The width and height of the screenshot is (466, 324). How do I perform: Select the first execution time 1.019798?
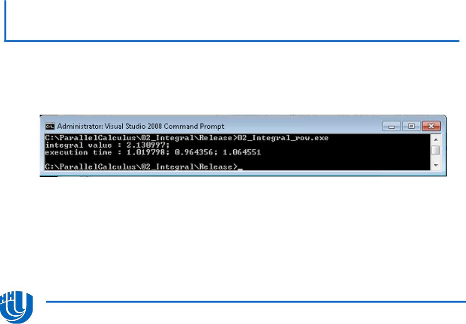point(146,153)
